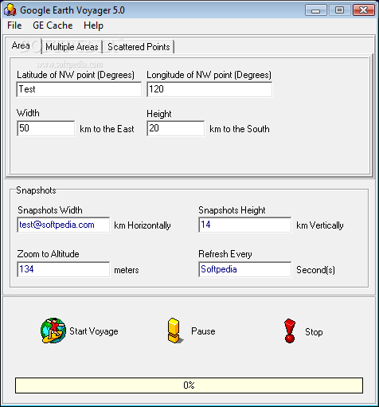Screen dimensions: 379x407
Task: Click the 'km to the East' label
Action: coord(107,129)
